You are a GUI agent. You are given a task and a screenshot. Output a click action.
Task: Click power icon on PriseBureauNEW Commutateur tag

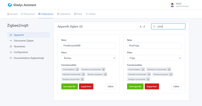click(x=77, y=70)
